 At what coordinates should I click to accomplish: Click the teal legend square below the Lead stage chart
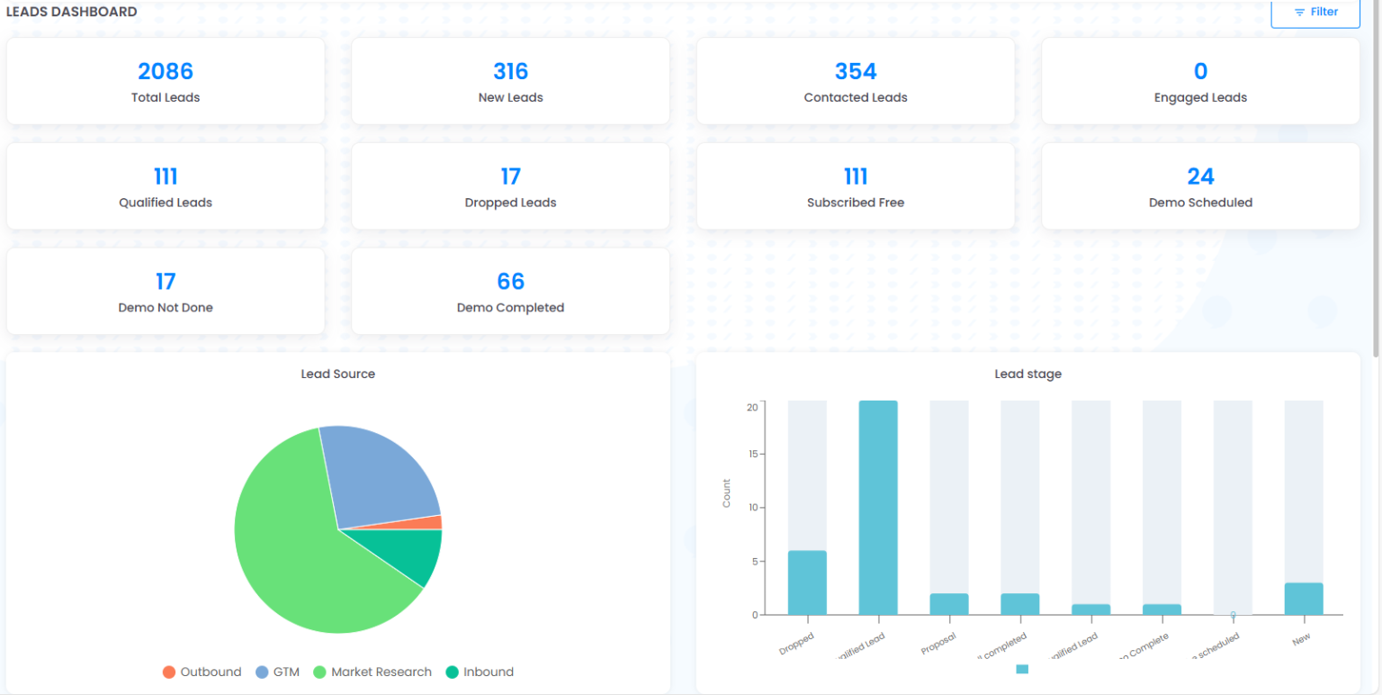point(1025,670)
